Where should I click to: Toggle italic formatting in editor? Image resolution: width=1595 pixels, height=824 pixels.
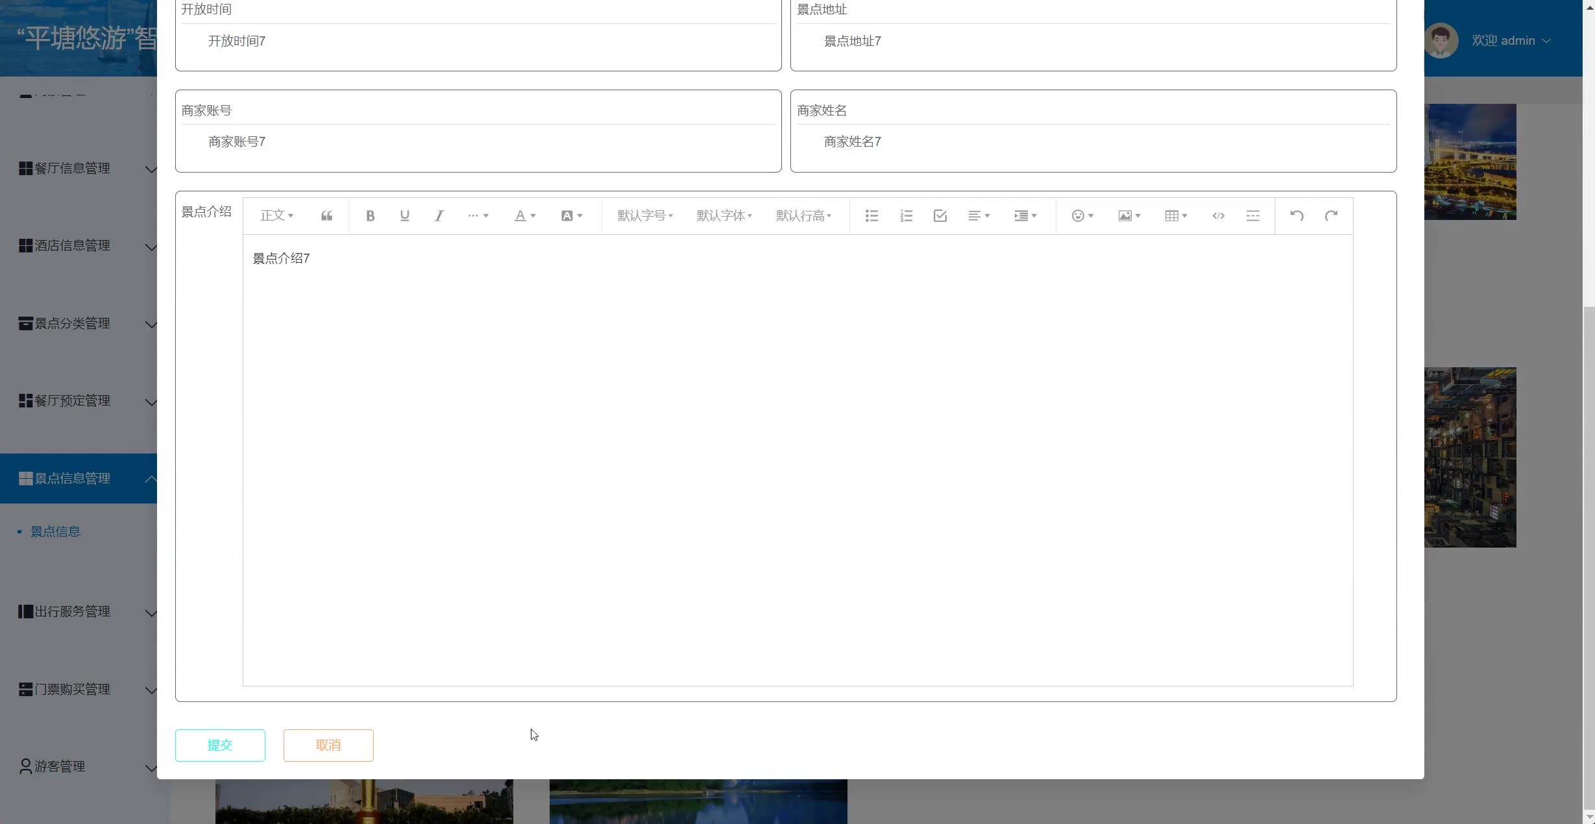point(439,216)
